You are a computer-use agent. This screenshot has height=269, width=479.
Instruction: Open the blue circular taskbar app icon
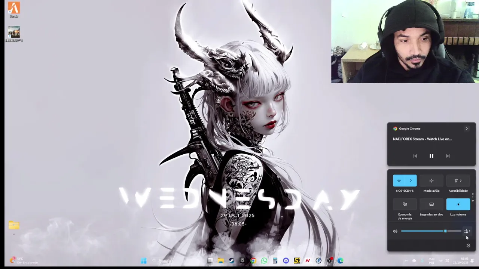click(318, 261)
